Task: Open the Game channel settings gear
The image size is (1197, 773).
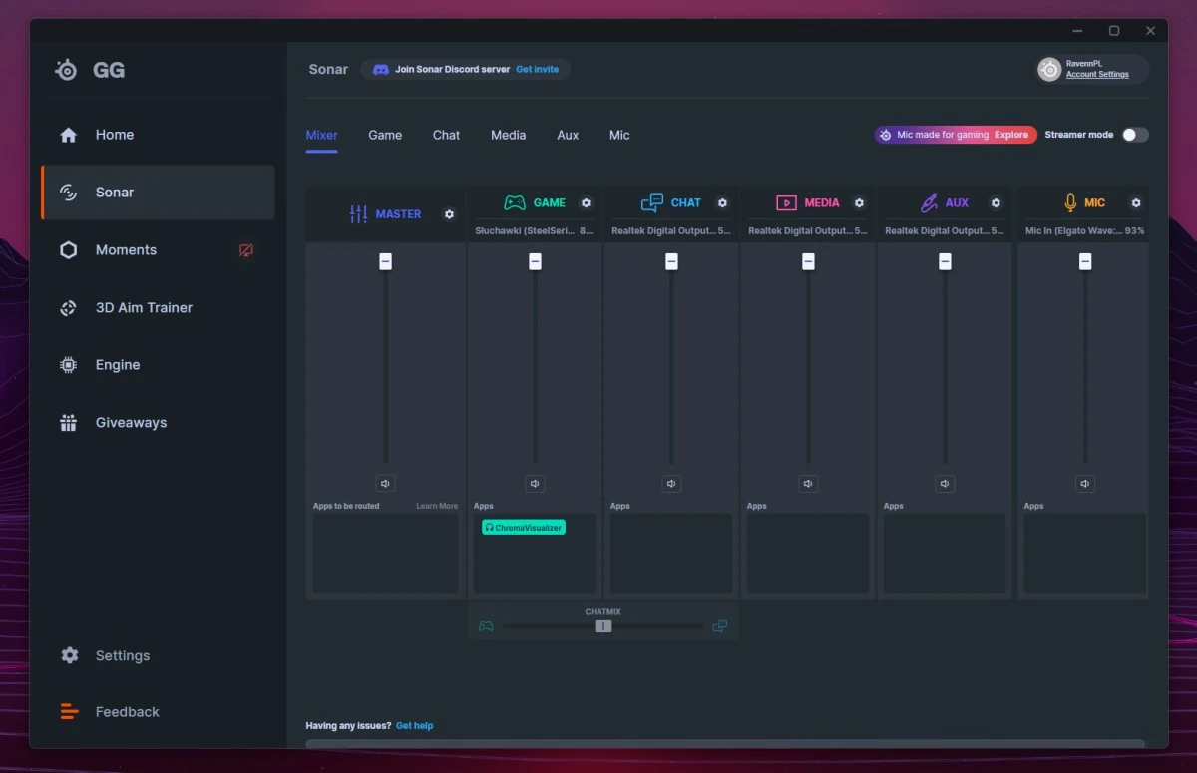Action: coord(586,203)
